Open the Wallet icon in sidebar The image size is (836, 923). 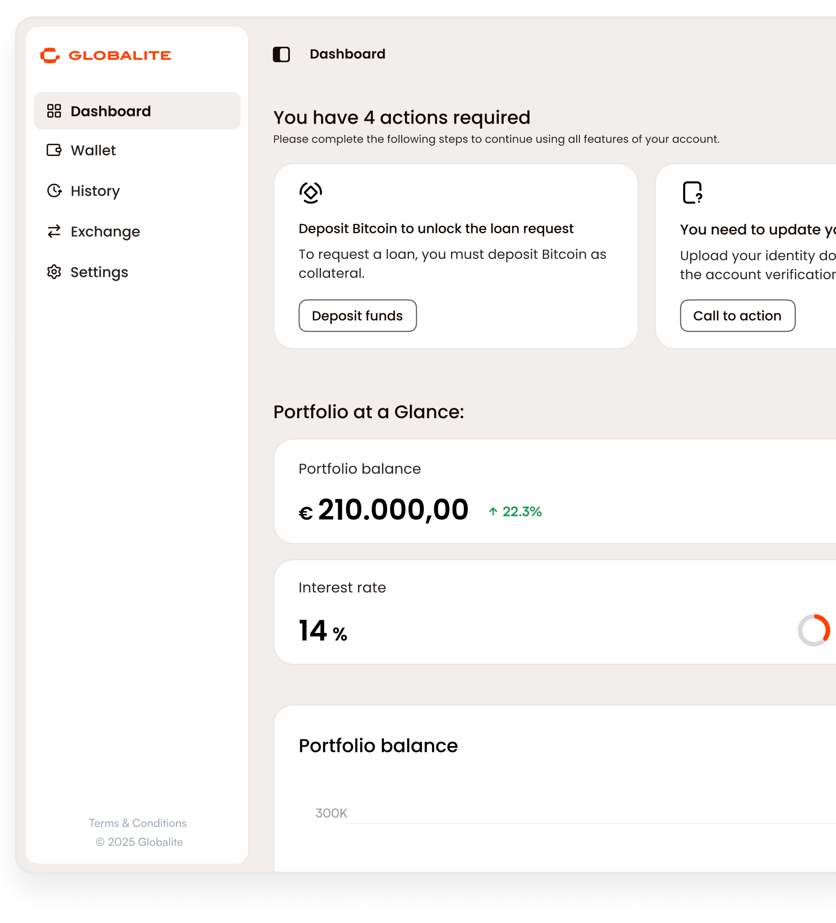54,150
